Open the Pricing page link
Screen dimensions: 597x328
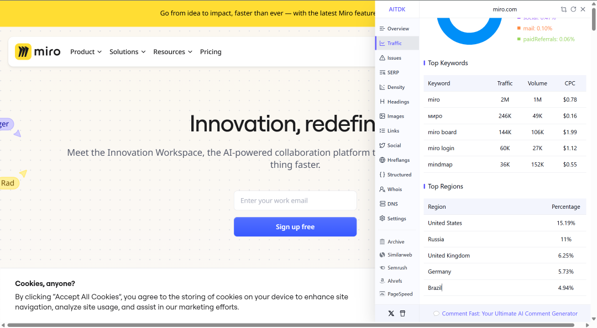pos(211,52)
